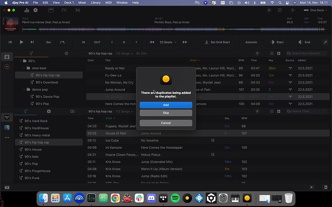Open the more sources ellipsis
This screenshot has height=207, width=332.
pyautogui.click(x=7, y=137)
